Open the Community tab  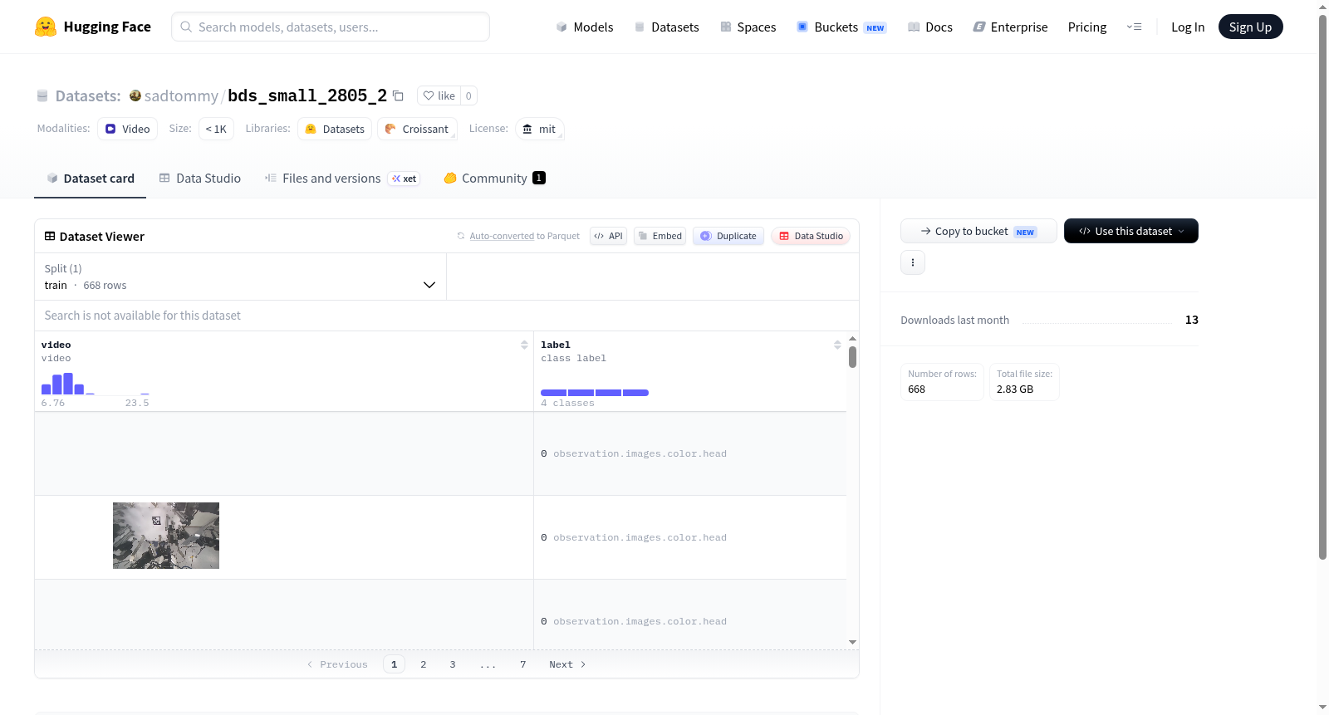click(495, 179)
